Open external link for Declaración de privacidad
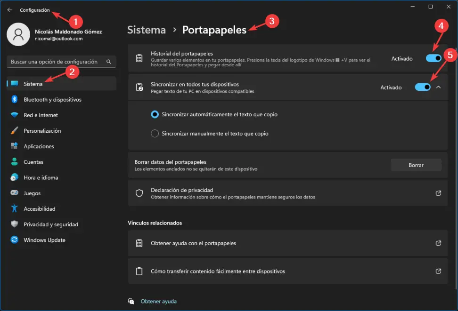The height and width of the screenshot is (311, 458). [x=438, y=193]
